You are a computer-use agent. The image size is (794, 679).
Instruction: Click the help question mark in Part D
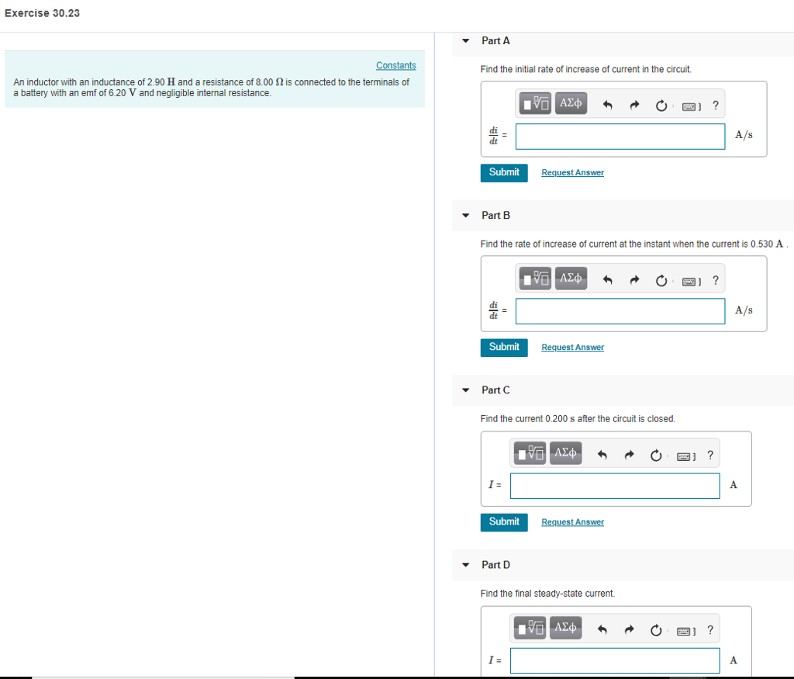click(x=710, y=630)
